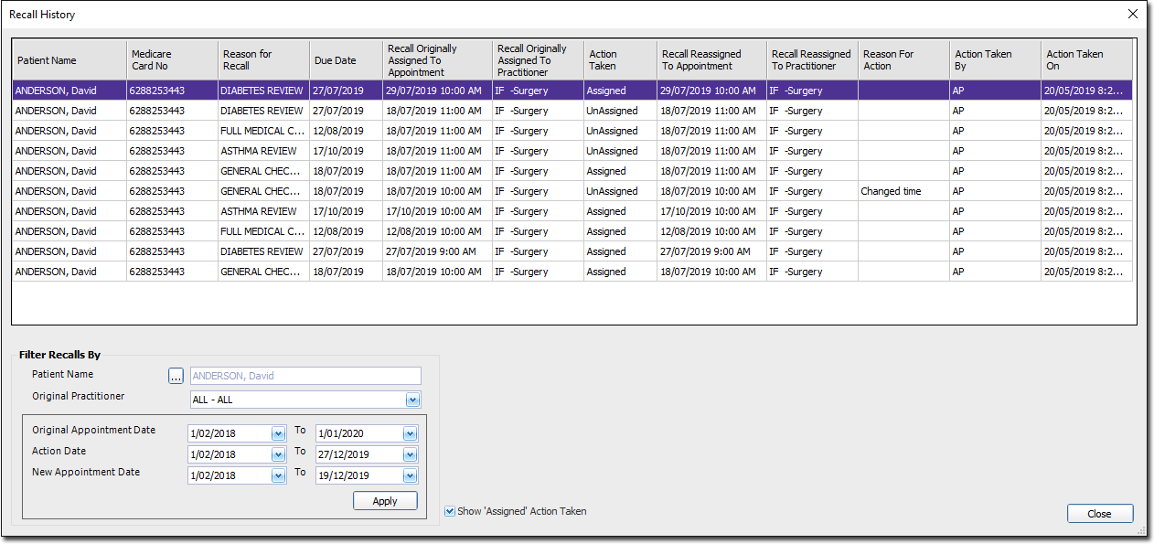The image size is (1154, 544).
Task: Click Recall Reassigned To Appointment header
Action: [711, 60]
